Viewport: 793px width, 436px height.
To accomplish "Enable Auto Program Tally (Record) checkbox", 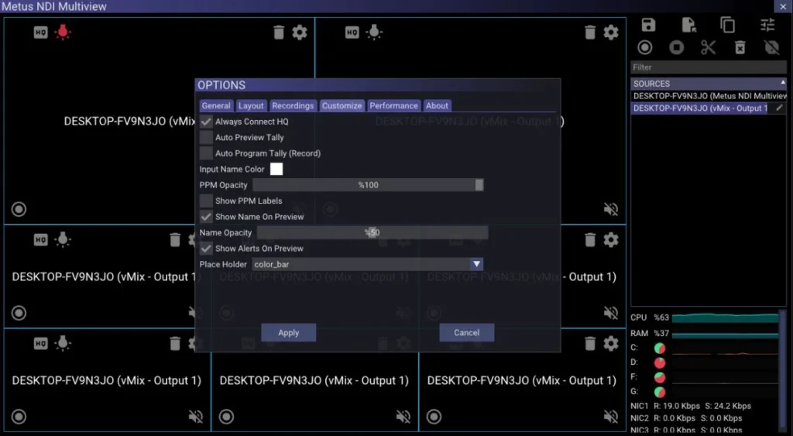I will [206, 153].
